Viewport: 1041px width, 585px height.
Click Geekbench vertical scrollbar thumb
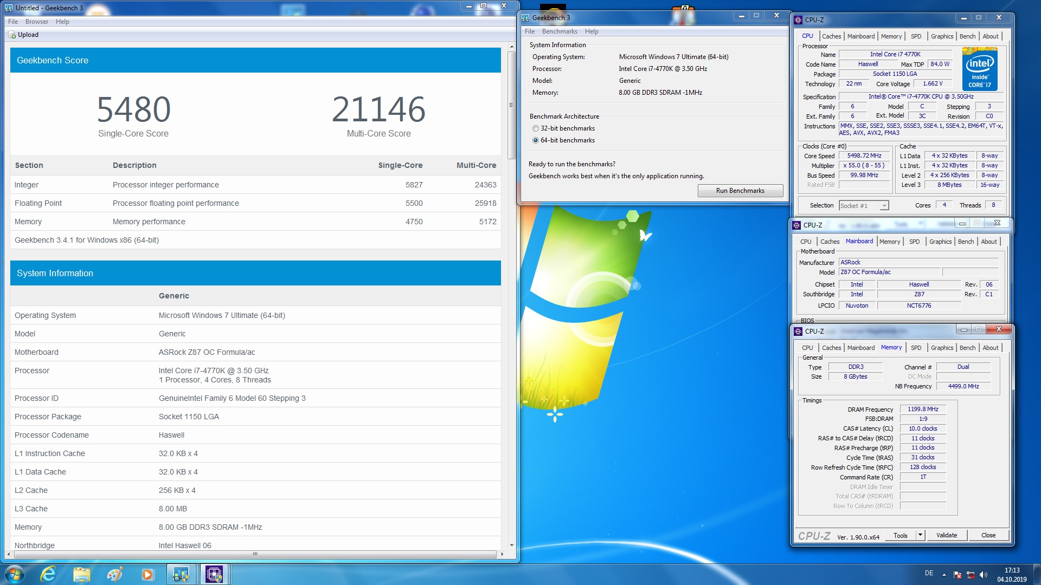(x=511, y=106)
